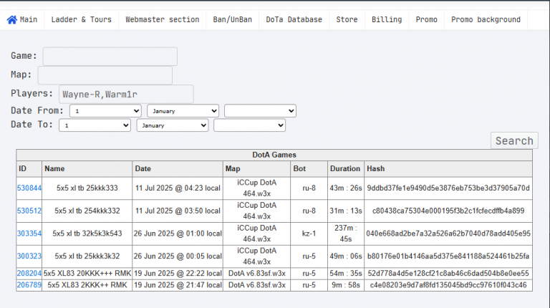Click duration 54m : 35s
Viewport: 550px width, 308px height.
[x=346, y=274]
